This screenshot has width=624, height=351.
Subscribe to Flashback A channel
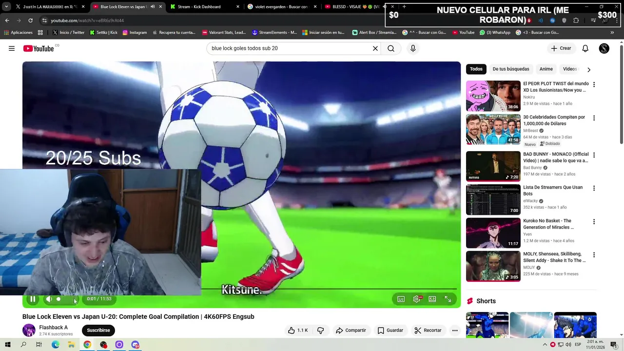coord(98,330)
